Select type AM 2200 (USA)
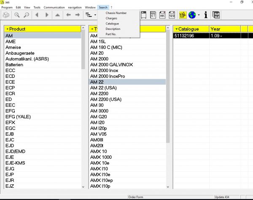 click(127, 99)
